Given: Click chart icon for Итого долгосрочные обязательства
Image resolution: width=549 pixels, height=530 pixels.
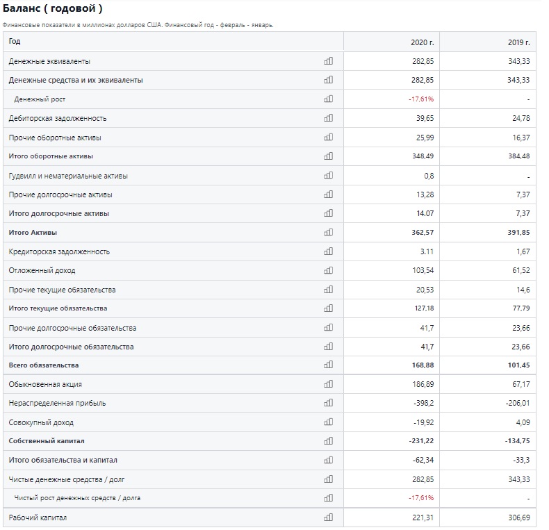Looking at the screenshot, I should click(x=328, y=346).
